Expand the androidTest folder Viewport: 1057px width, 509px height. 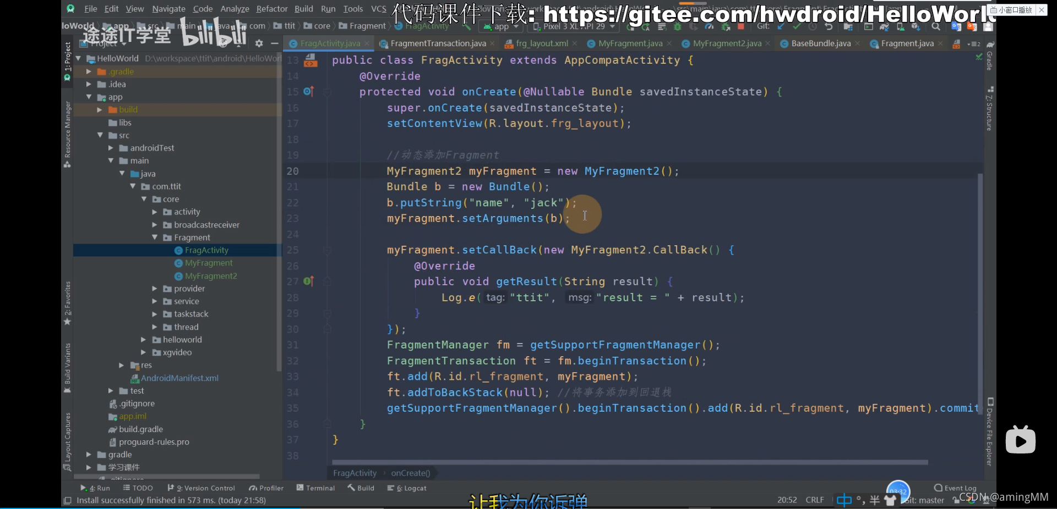coord(111,148)
